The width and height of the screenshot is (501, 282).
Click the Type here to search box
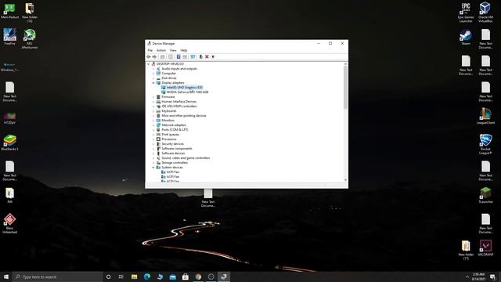click(57, 277)
